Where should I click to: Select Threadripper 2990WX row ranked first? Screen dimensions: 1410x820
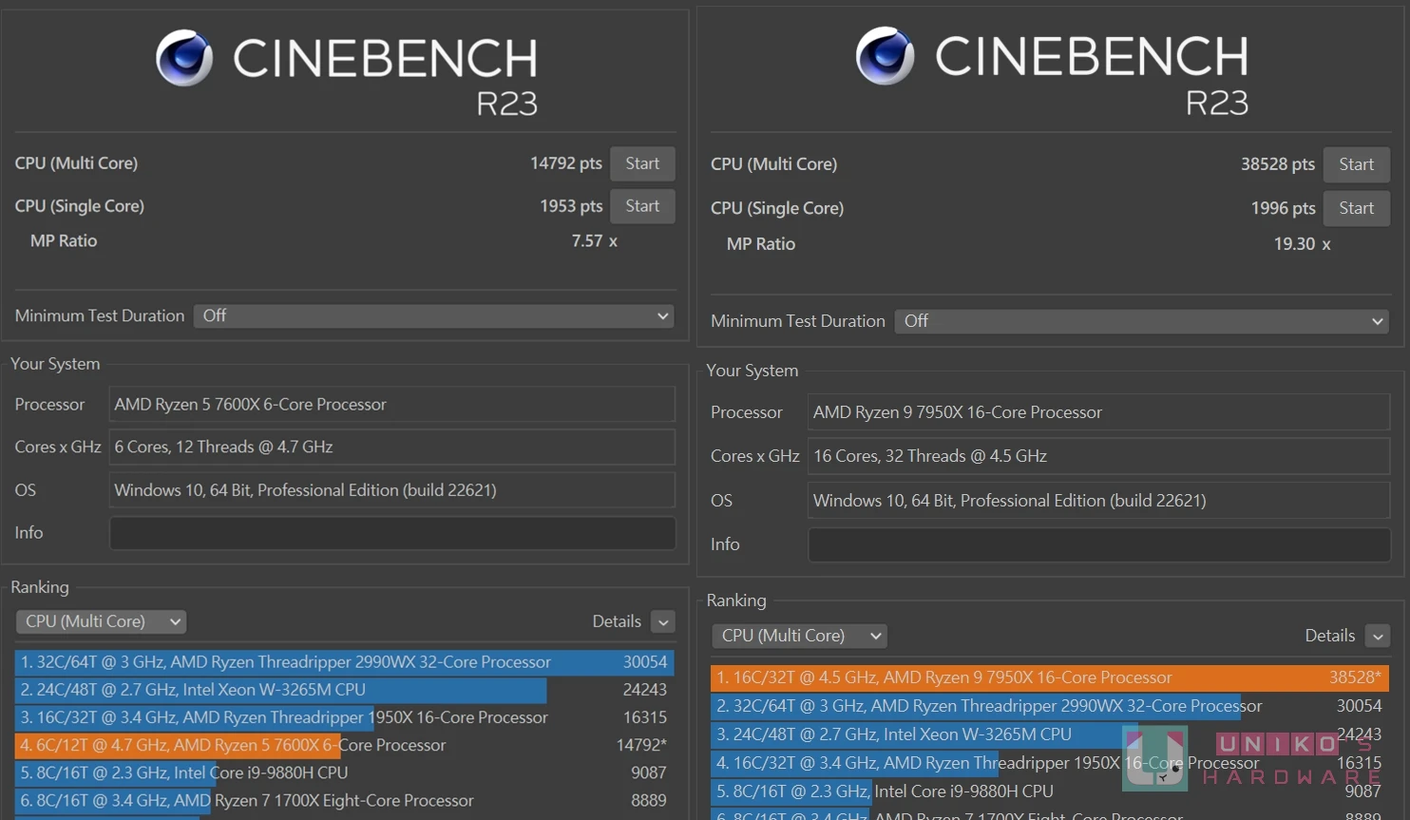pos(342,662)
